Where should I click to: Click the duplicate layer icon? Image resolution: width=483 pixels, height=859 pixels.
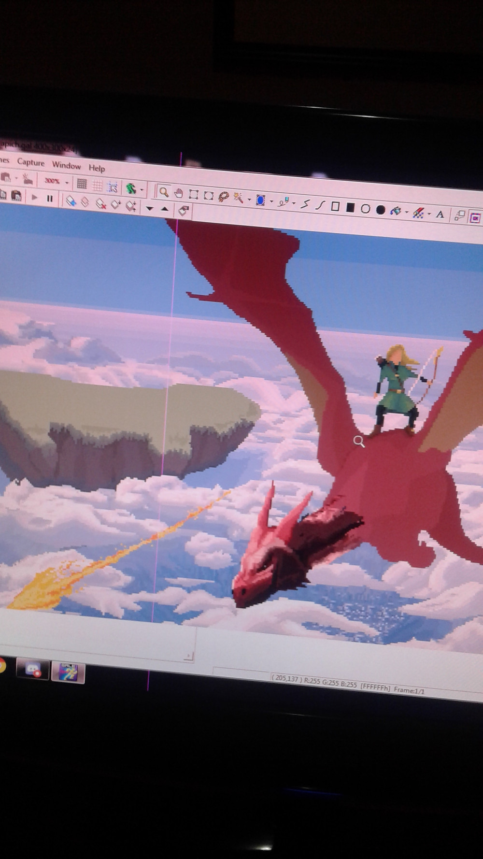pos(85,201)
